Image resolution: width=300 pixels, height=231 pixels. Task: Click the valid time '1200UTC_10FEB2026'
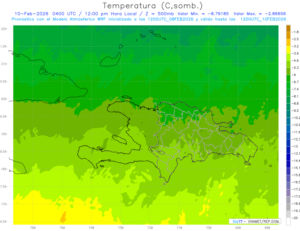[x=263, y=19]
